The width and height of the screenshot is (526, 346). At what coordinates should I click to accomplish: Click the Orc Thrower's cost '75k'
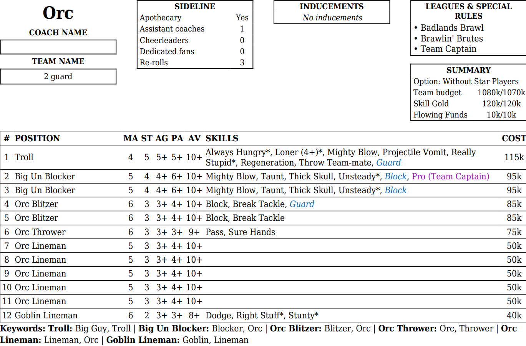514,232
